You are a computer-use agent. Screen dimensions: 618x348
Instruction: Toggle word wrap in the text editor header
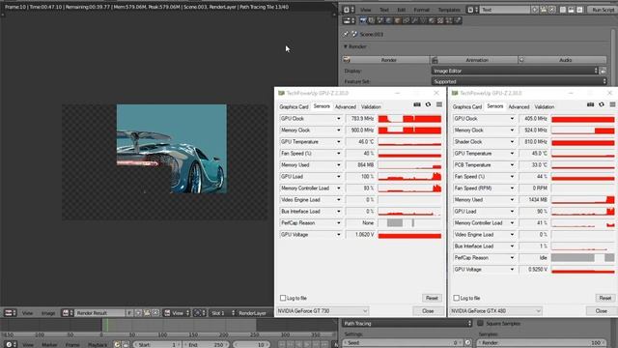pos(571,10)
